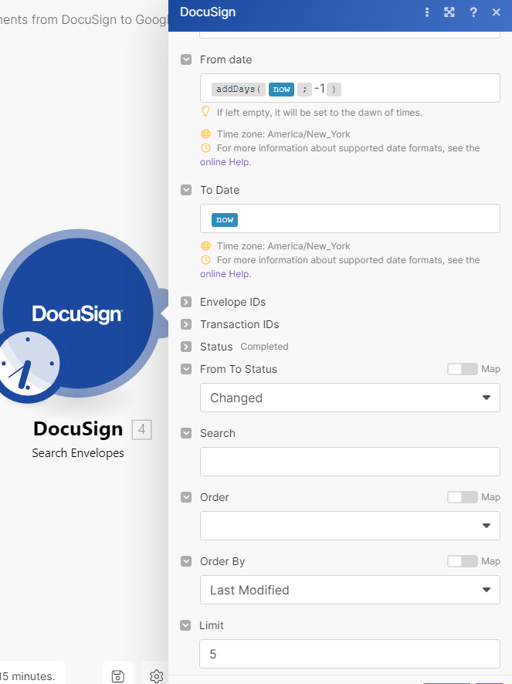
Task: Click the save scenario floppy disk icon
Action: [x=118, y=676]
